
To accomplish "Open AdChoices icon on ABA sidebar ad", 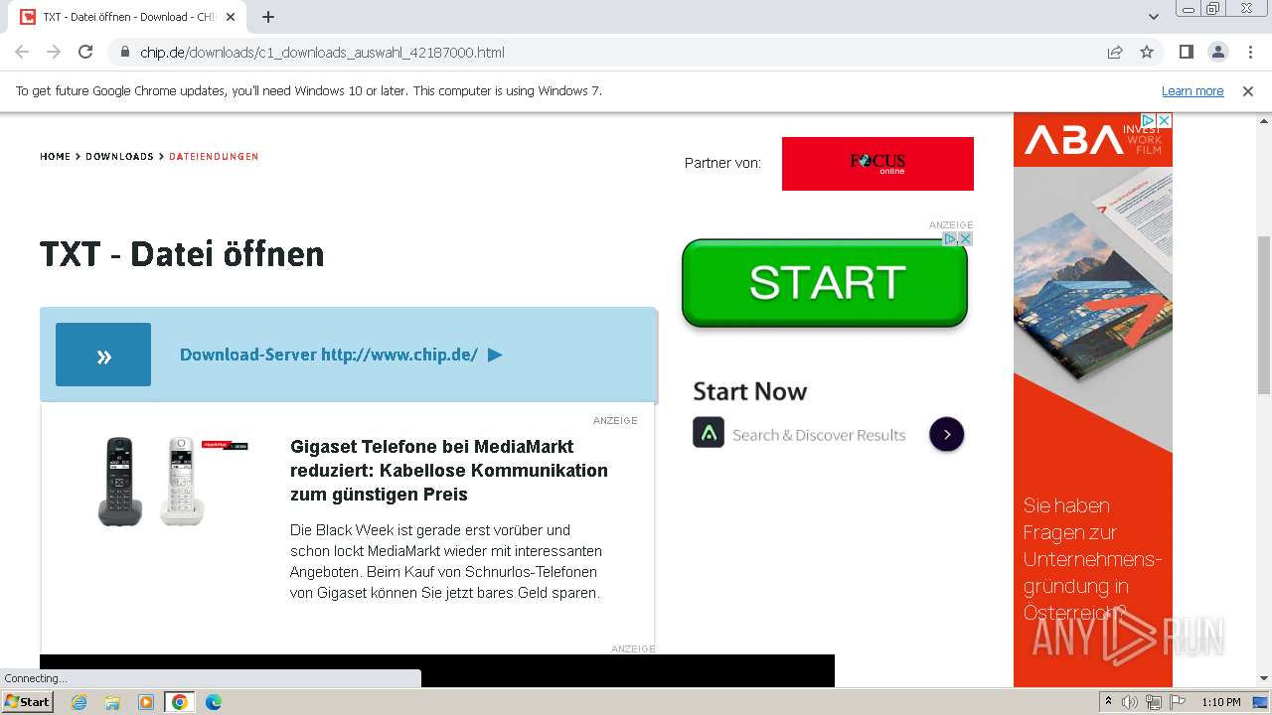I will point(1149,120).
